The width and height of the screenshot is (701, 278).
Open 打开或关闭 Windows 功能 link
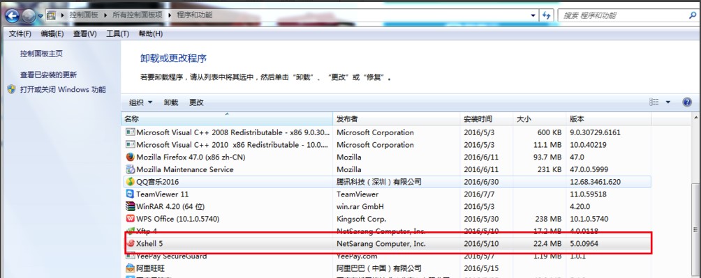pos(63,89)
